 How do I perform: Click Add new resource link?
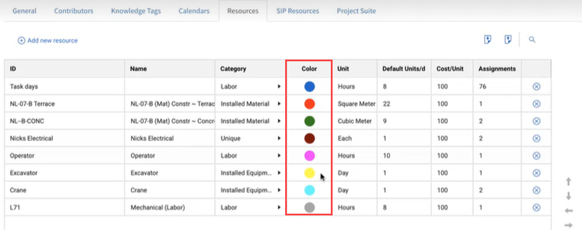click(48, 41)
